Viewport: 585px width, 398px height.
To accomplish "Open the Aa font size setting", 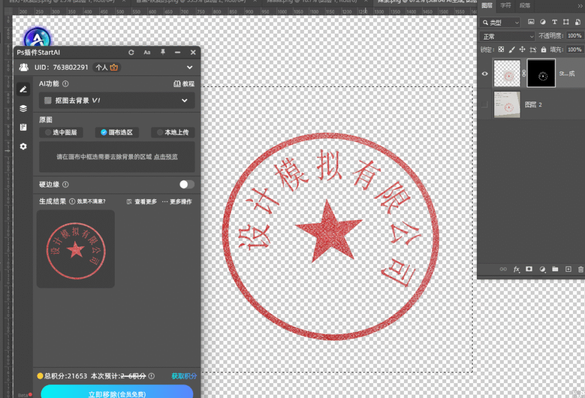I will [147, 53].
